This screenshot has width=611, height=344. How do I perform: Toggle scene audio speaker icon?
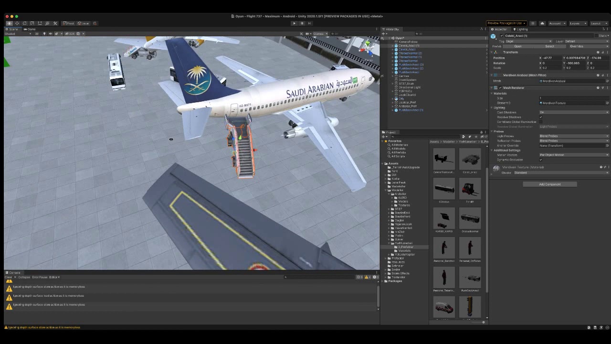(50, 33)
